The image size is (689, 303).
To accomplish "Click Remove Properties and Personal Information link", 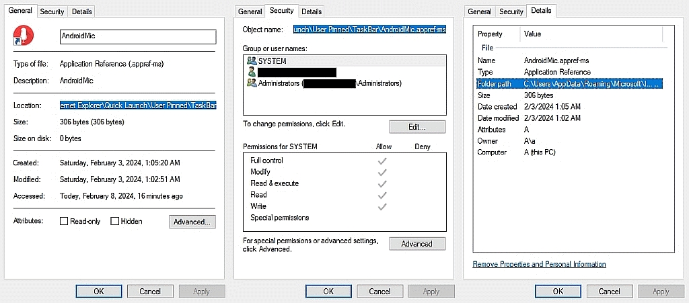I will [x=539, y=265].
